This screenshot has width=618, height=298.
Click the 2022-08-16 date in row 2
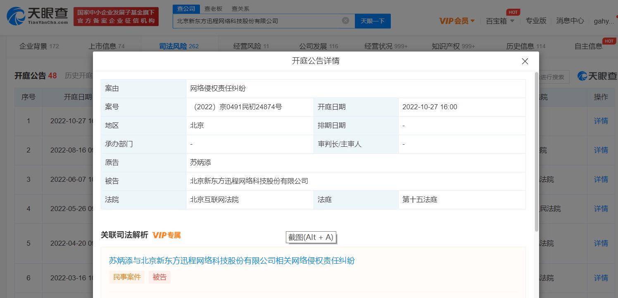[71, 150]
